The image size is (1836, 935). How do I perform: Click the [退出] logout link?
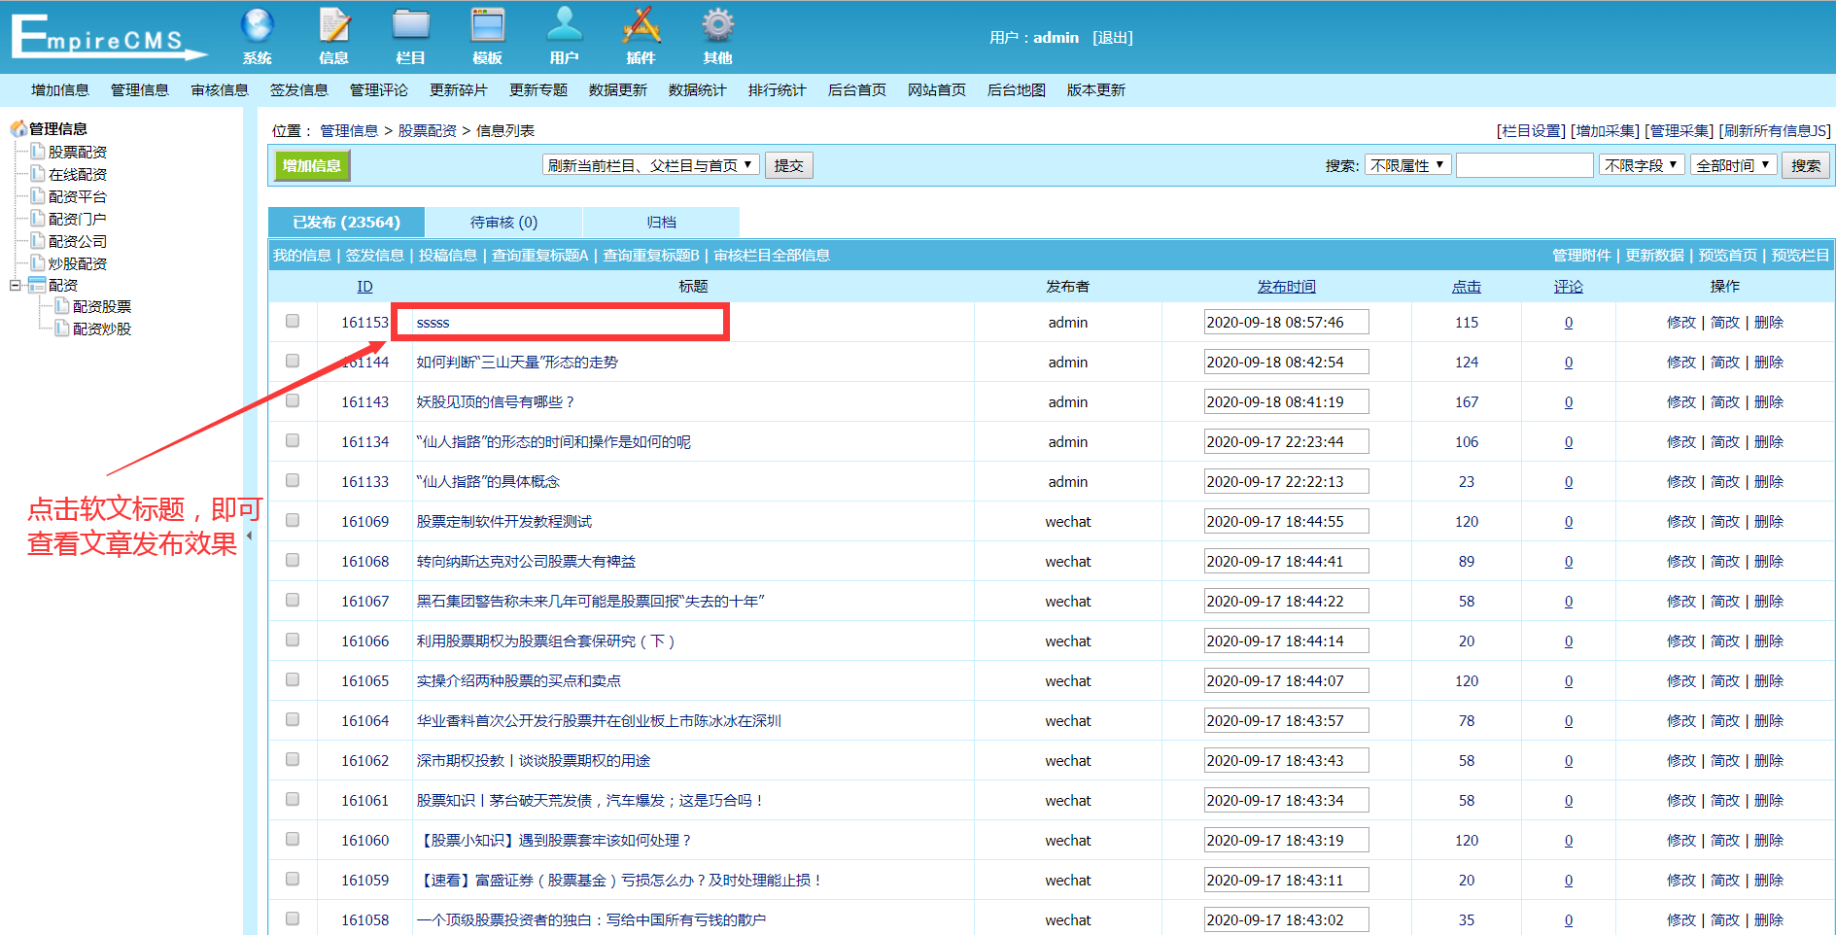click(x=1113, y=38)
